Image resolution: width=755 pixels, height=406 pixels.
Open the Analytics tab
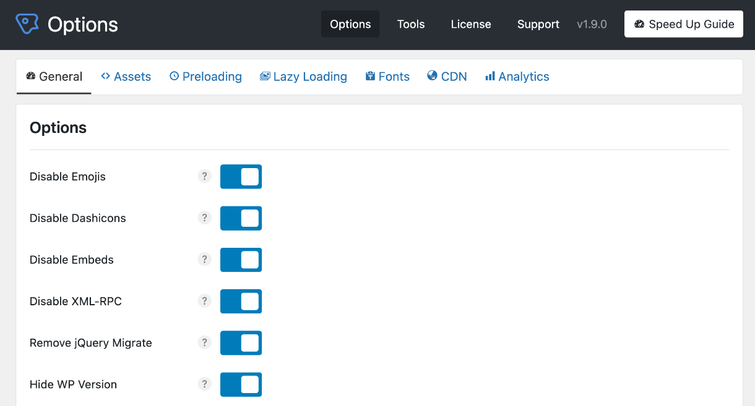click(x=517, y=77)
